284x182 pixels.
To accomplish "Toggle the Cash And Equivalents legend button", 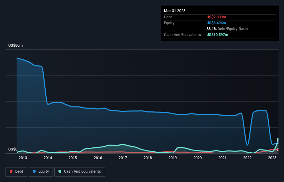I will click(80, 172).
